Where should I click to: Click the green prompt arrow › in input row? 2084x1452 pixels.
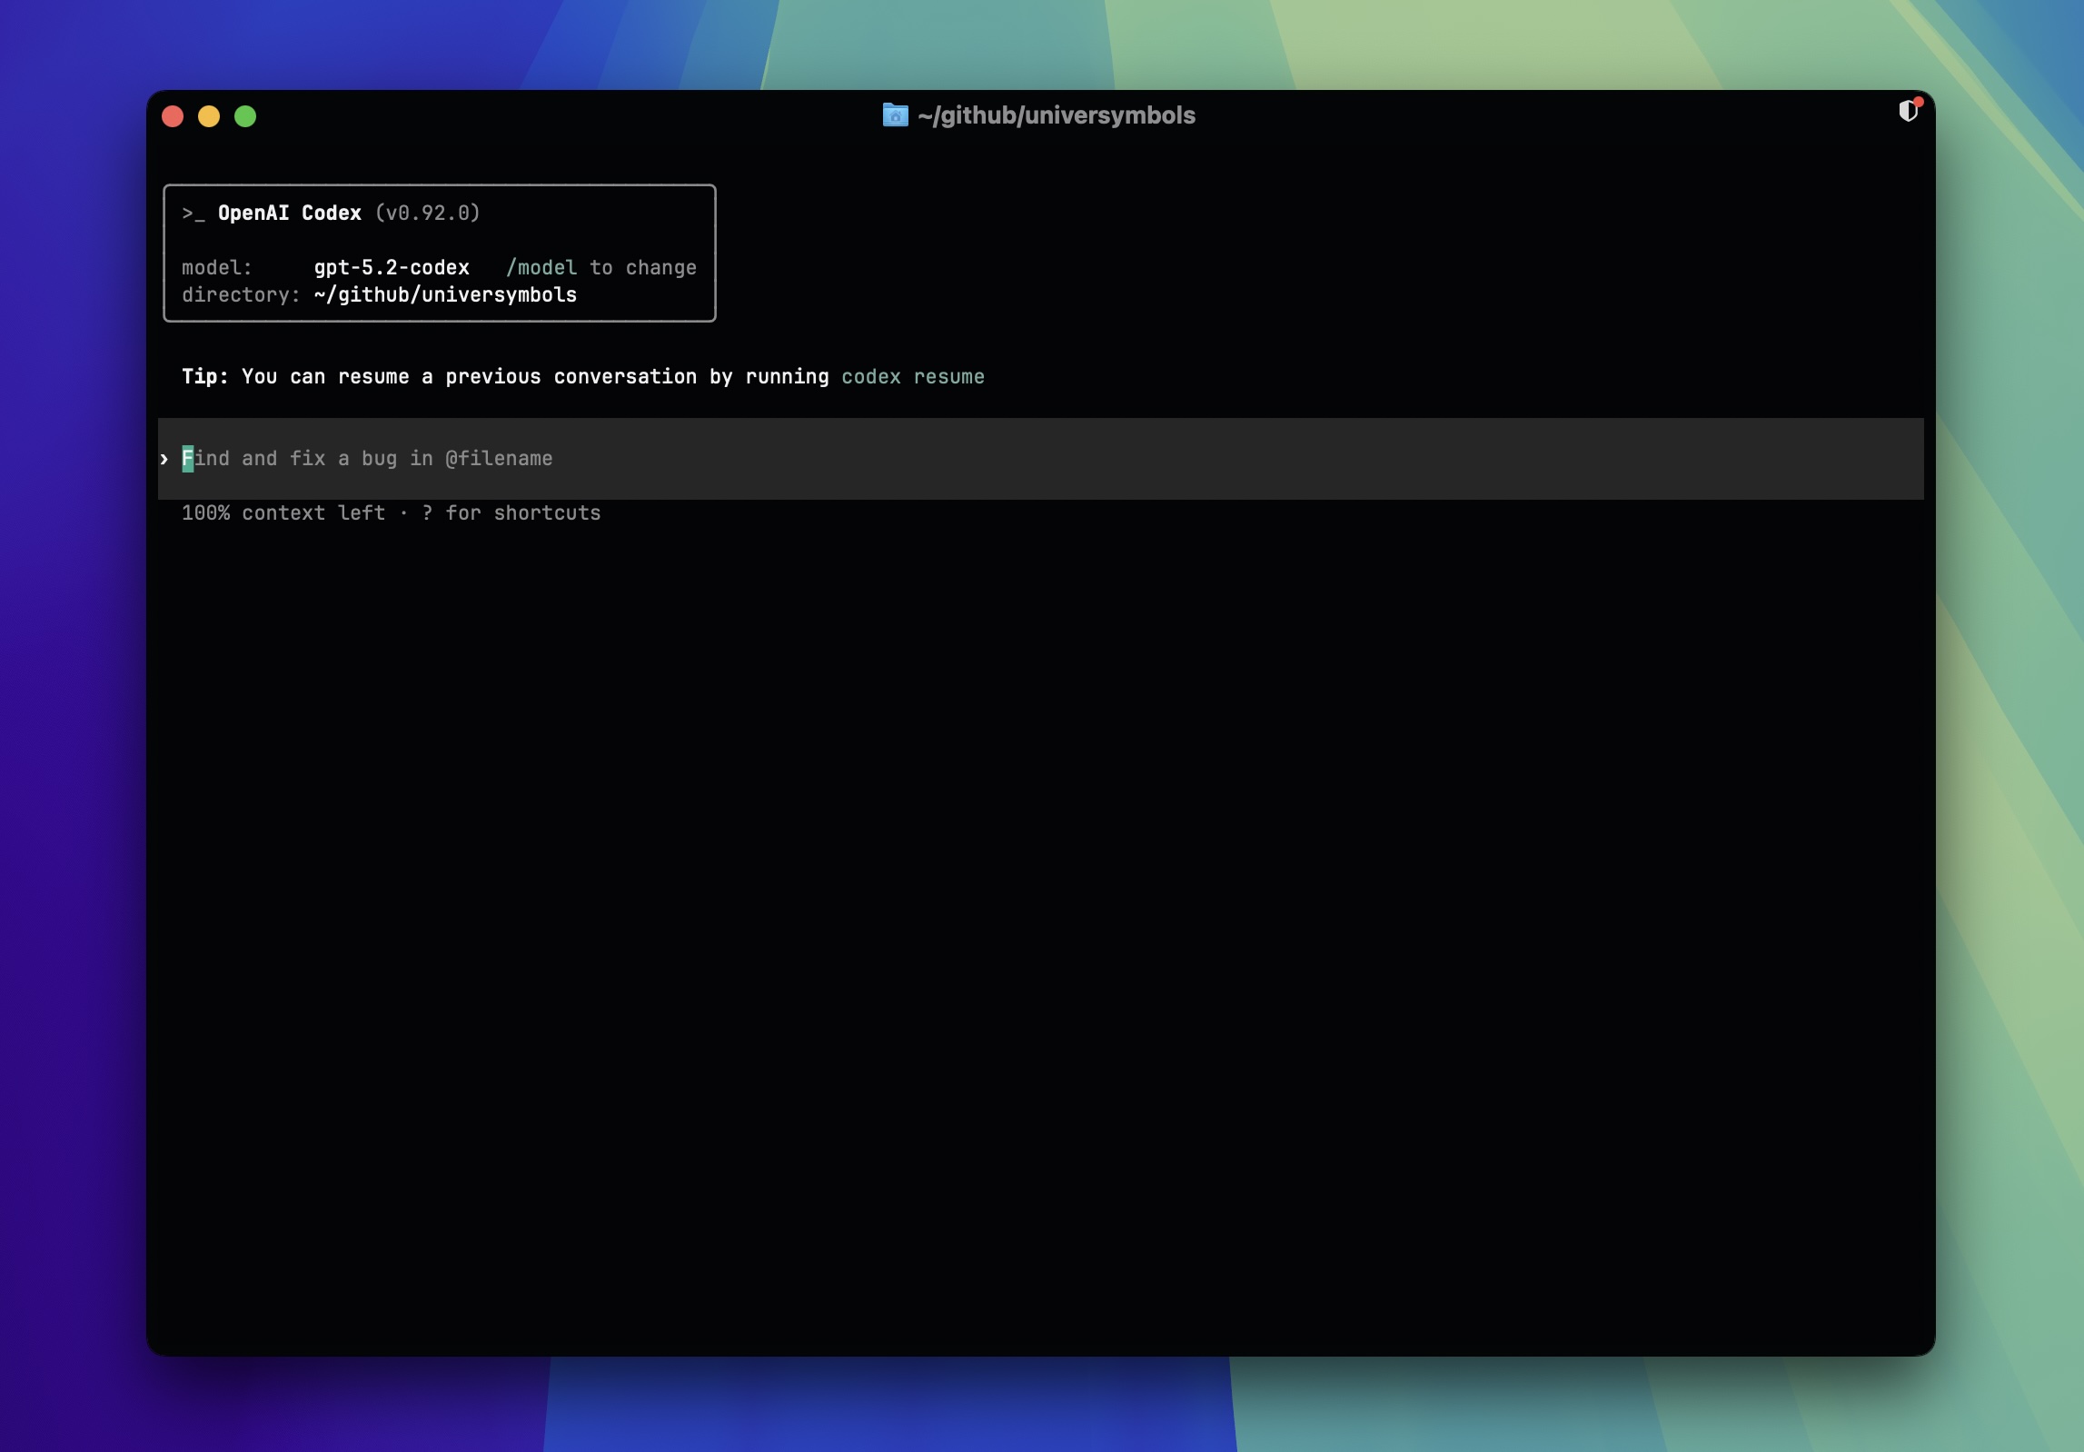click(164, 460)
